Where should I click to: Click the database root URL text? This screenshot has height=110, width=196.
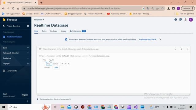[75, 56]
